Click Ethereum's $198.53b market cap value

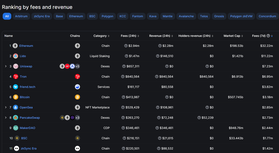pos(236,46)
